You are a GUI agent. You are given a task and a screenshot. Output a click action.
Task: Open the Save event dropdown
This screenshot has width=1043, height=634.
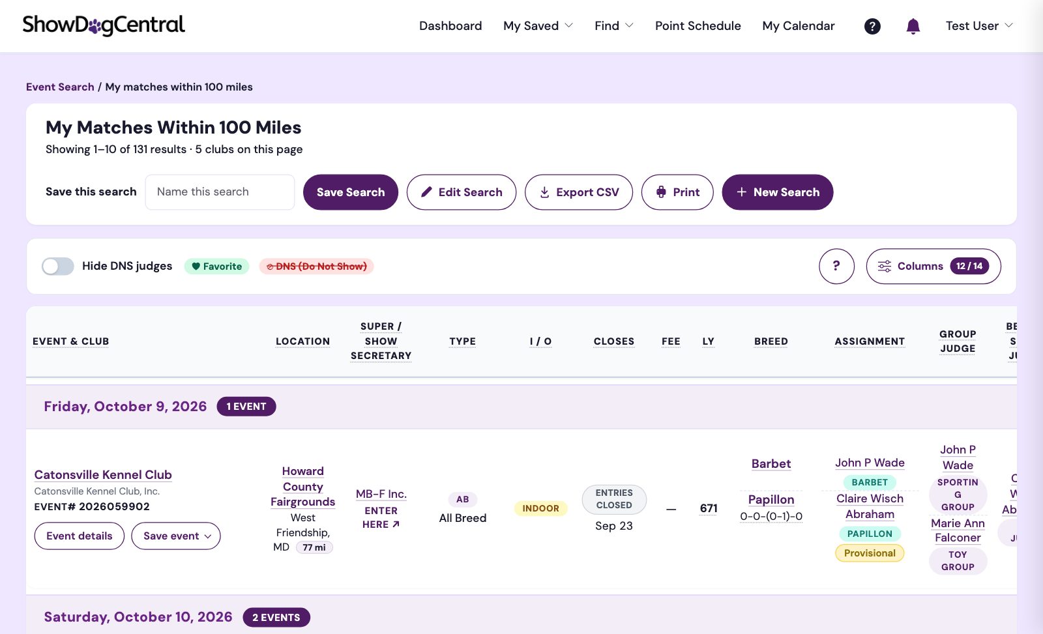click(x=176, y=536)
